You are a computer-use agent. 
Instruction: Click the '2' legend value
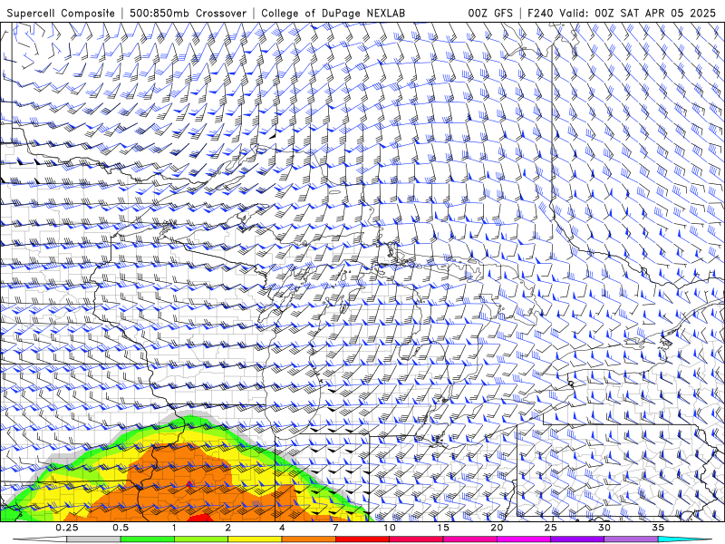point(228,528)
